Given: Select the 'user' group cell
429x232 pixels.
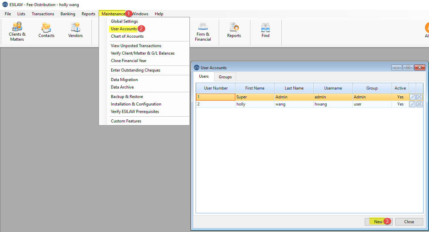Looking at the screenshot, I should [x=372, y=104].
